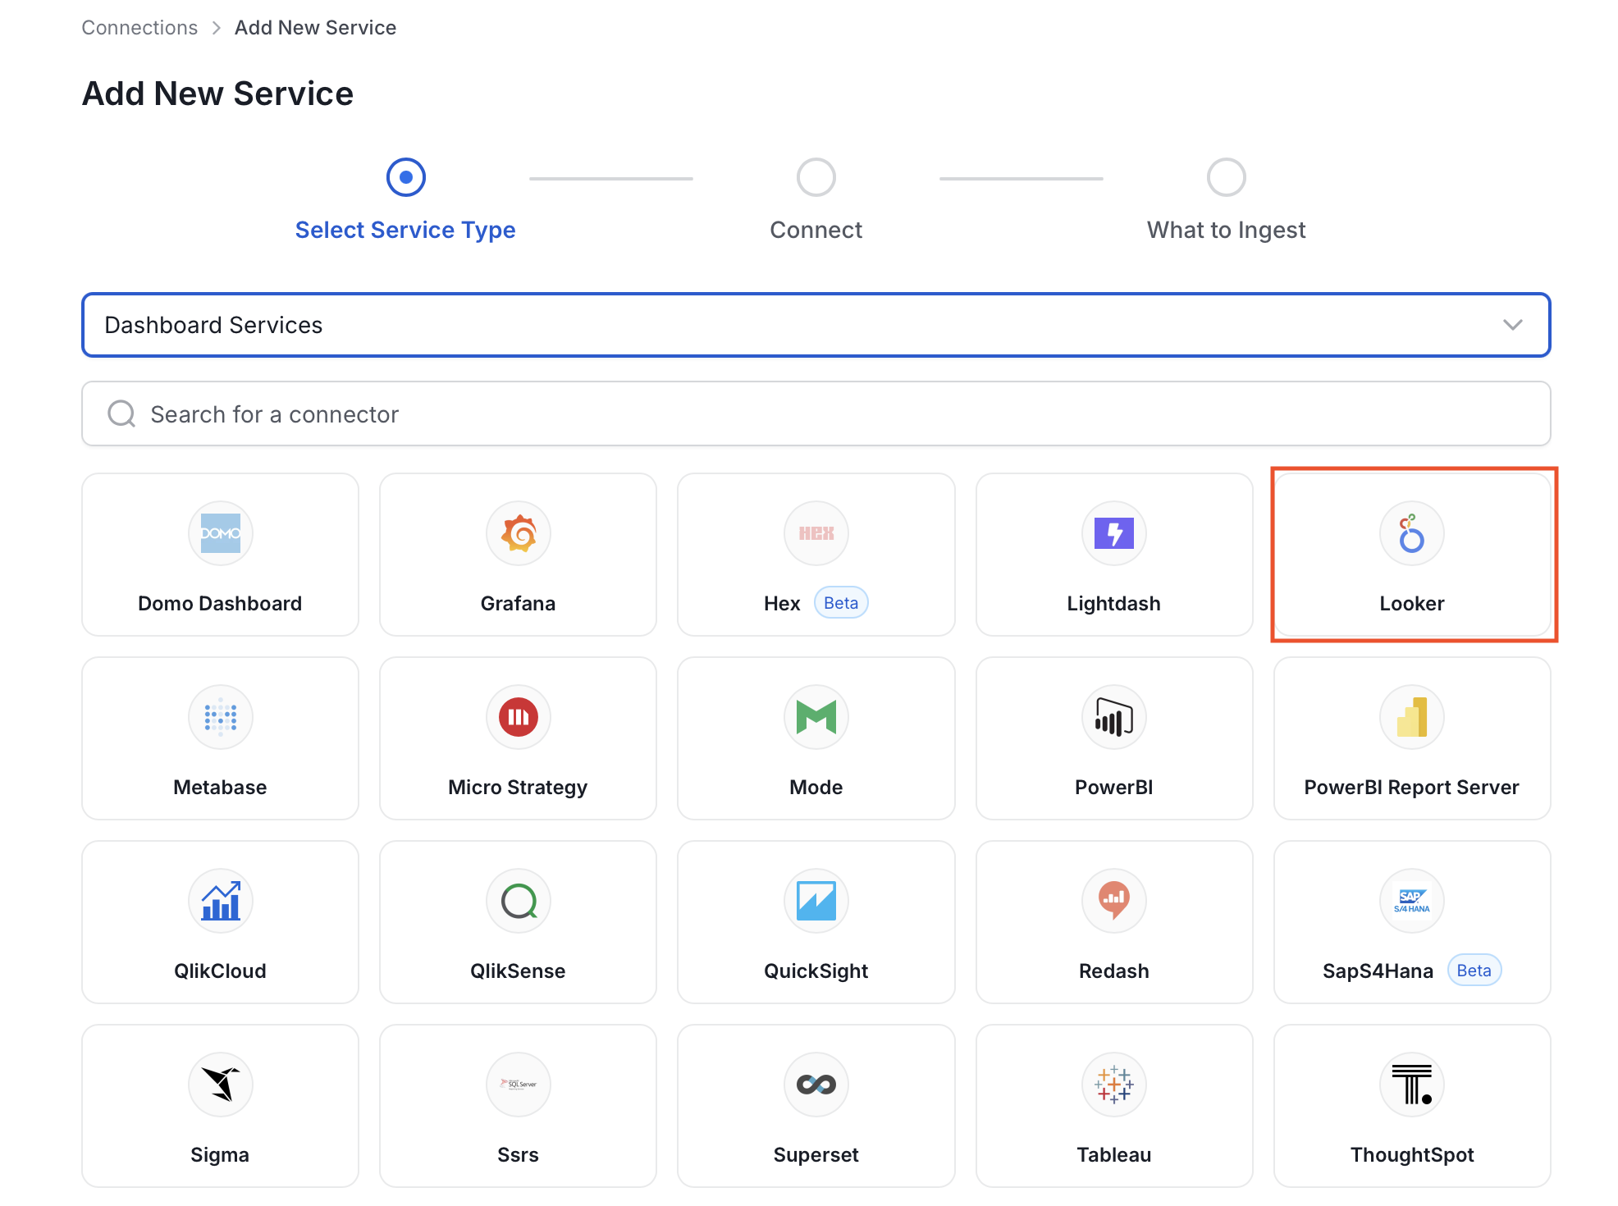The height and width of the screenshot is (1206, 1618).
Task: Click the Domo Dashboard label
Action: (220, 604)
